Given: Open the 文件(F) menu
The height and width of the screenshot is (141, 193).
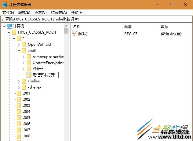Looking at the screenshot, I should click(x=8, y=13).
